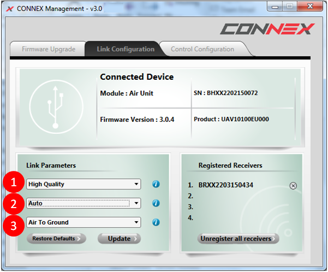Click the CONNEX title bar app icon
The height and width of the screenshot is (272, 328).
pos(10,9)
